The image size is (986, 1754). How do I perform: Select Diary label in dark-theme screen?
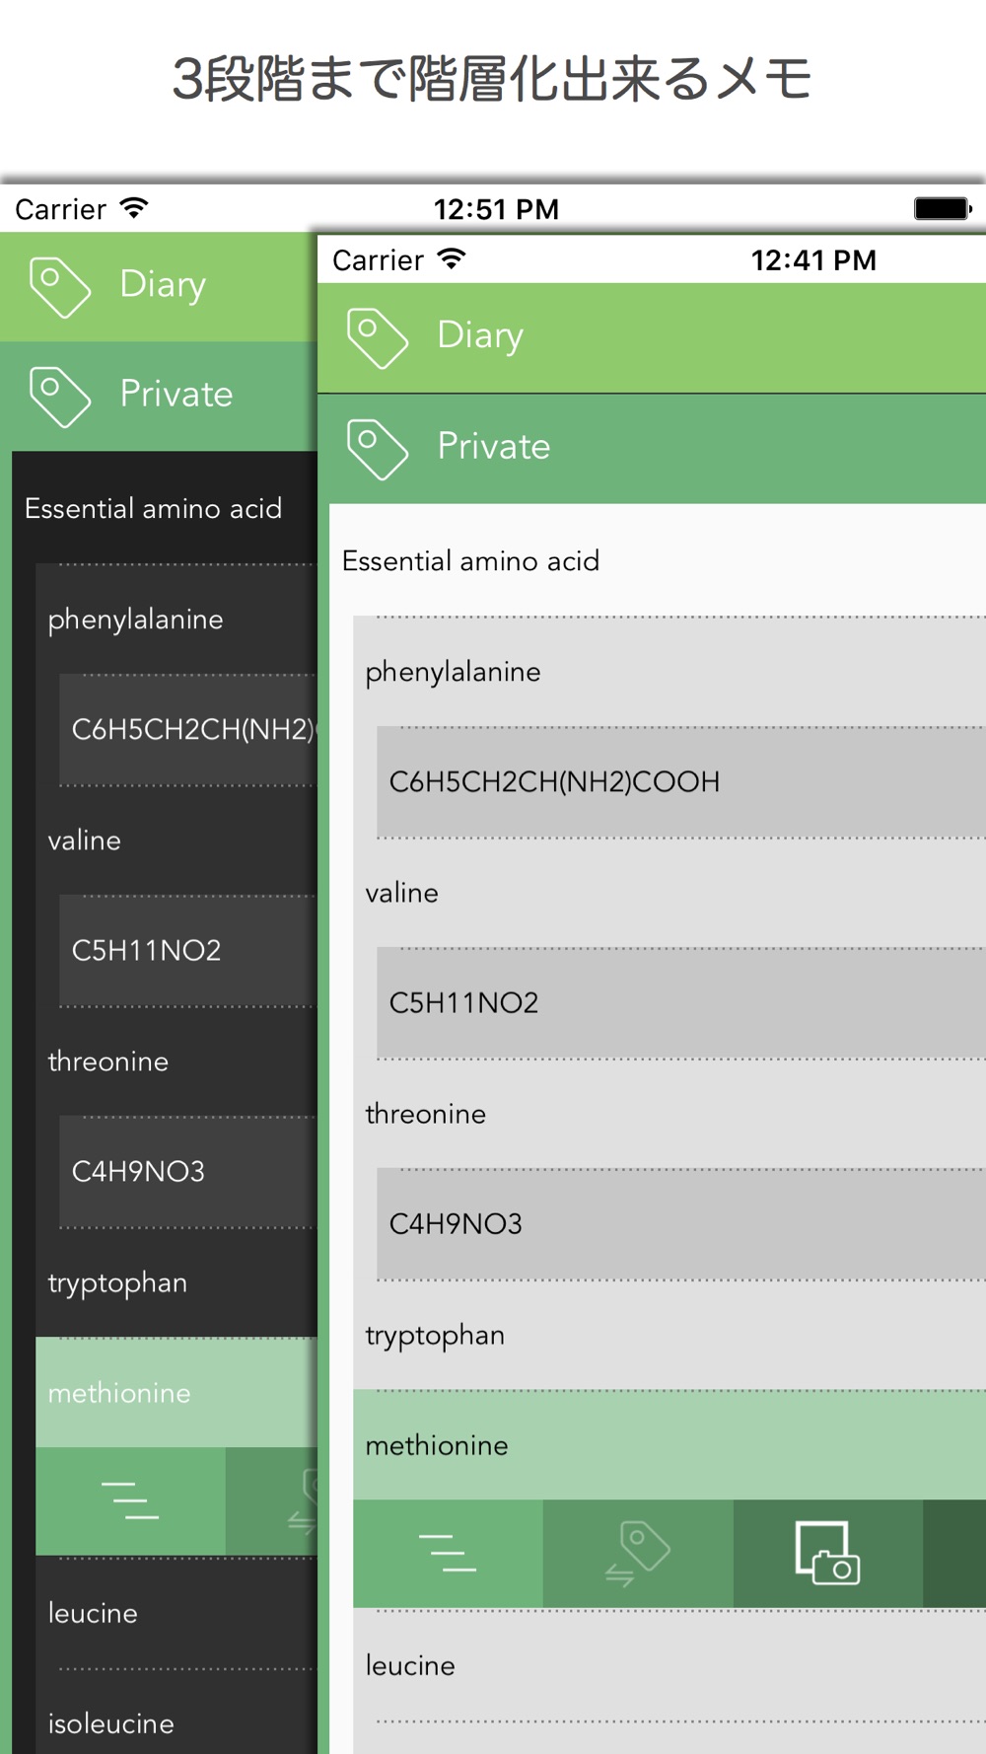163,285
